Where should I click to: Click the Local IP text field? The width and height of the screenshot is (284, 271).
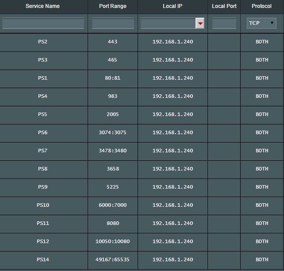pos(168,23)
